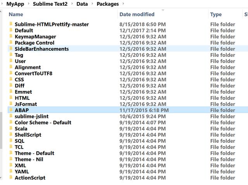Select the ActionScript folder name

[x=30, y=178]
